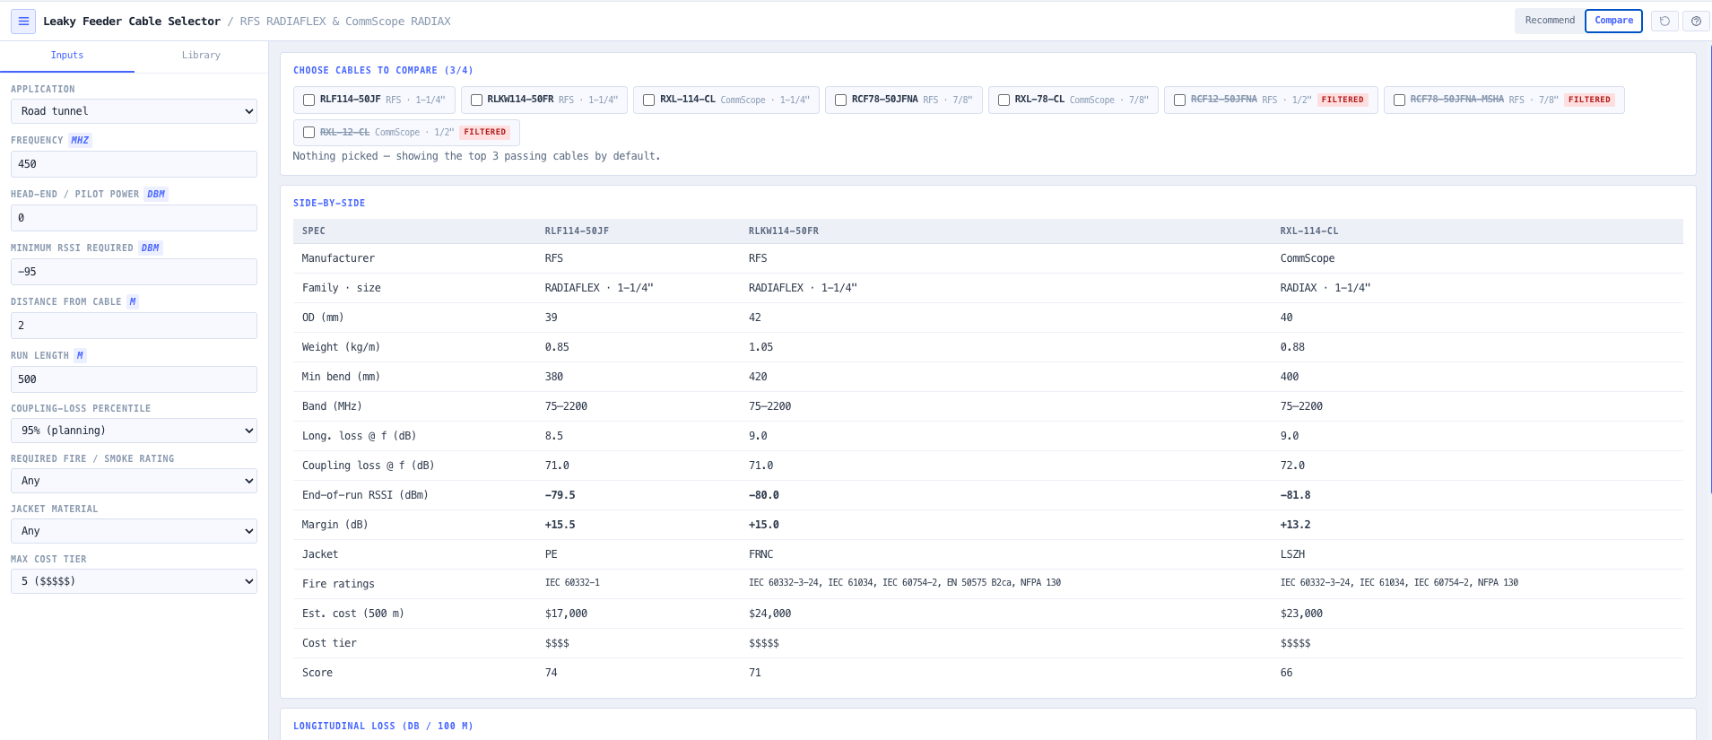
Task: Click the Long. loss value 8.5
Action: pyautogui.click(x=554, y=436)
